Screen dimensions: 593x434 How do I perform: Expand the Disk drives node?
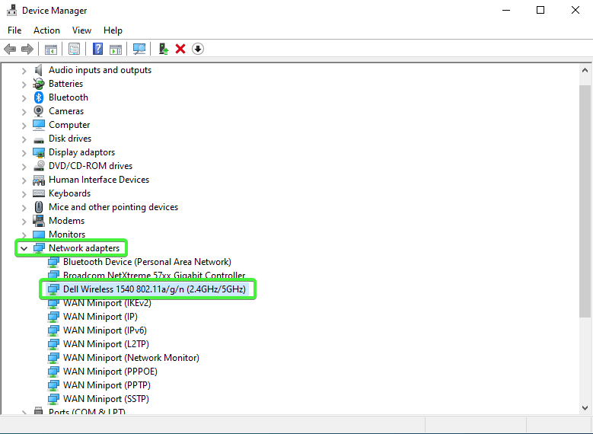coord(24,139)
